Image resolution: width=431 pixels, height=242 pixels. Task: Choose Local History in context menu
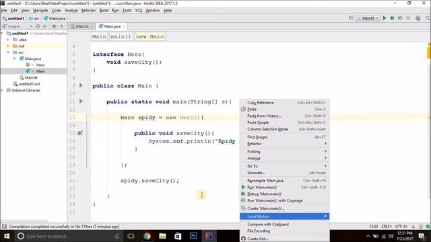click(x=284, y=216)
